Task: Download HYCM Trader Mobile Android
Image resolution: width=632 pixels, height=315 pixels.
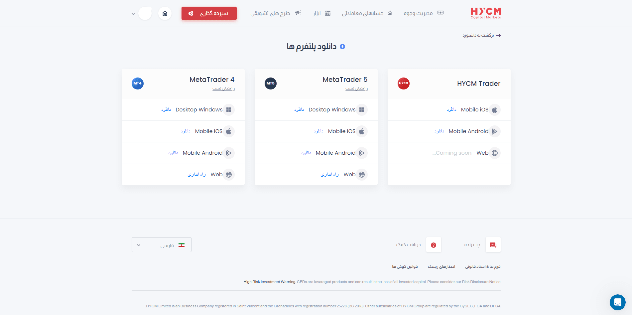Action: (x=439, y=131)
